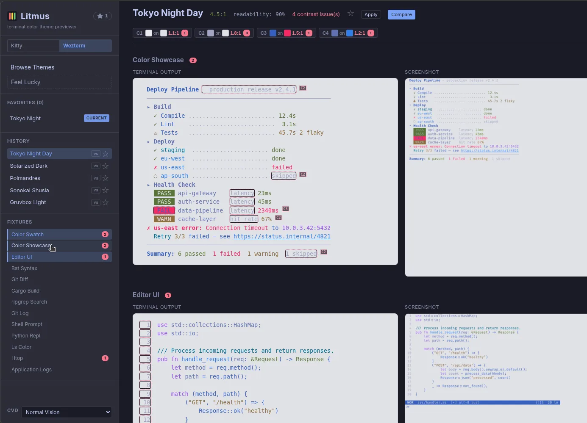Click the star rating badge beside Litmus
The image size is (587, 423).
102,16
